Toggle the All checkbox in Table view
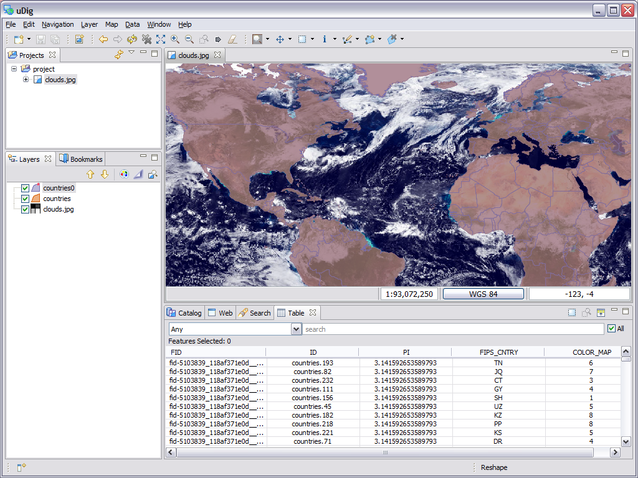 click(611, 329)
